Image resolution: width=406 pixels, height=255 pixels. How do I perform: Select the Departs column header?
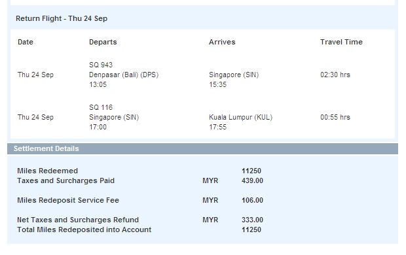tap(103, 42)
